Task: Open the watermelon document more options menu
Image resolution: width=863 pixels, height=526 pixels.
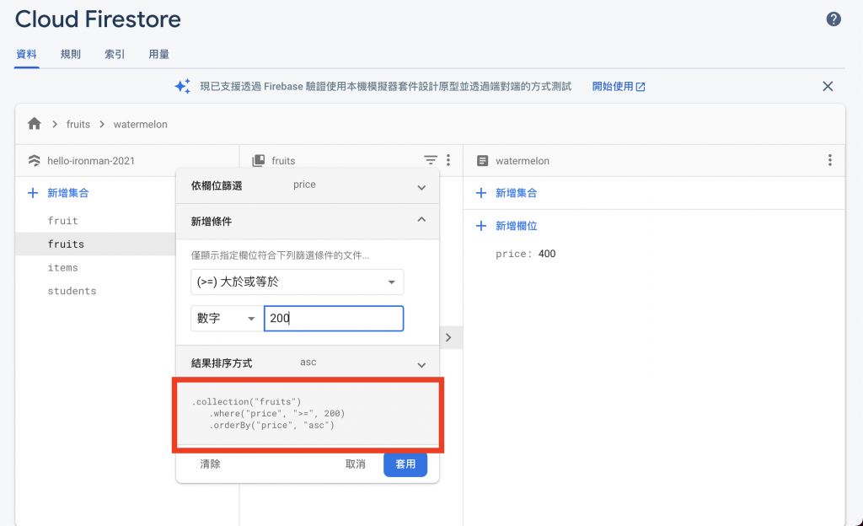Action: [x=829, y=160]
